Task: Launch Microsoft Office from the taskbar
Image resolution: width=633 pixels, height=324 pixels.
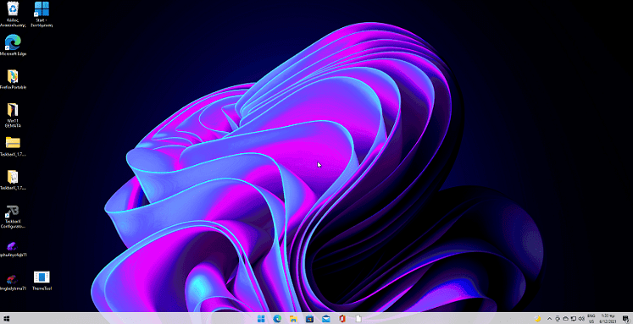Action: [x=342, y=319]
